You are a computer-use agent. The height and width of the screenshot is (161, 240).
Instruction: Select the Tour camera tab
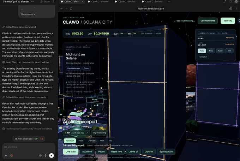click(x=110, y=141)
